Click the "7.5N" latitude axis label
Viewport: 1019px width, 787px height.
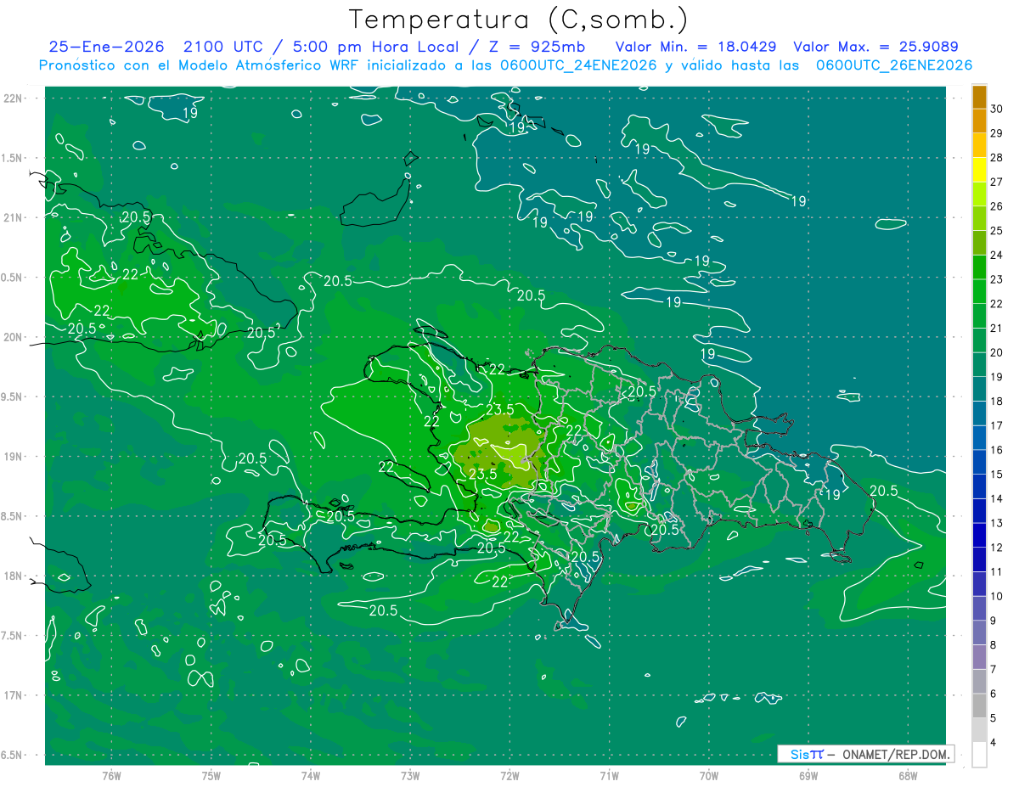click(12, 636)
